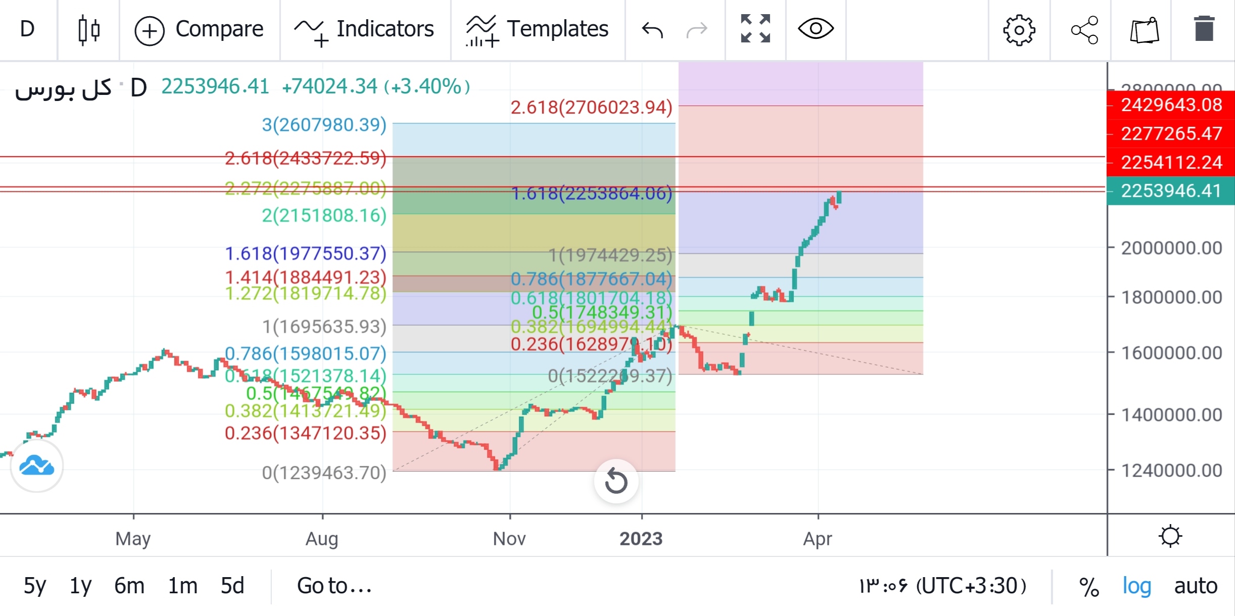Screen dimensions: 1235x616
Task: Open chart settings with gear icon
Action: point(1019,29)
